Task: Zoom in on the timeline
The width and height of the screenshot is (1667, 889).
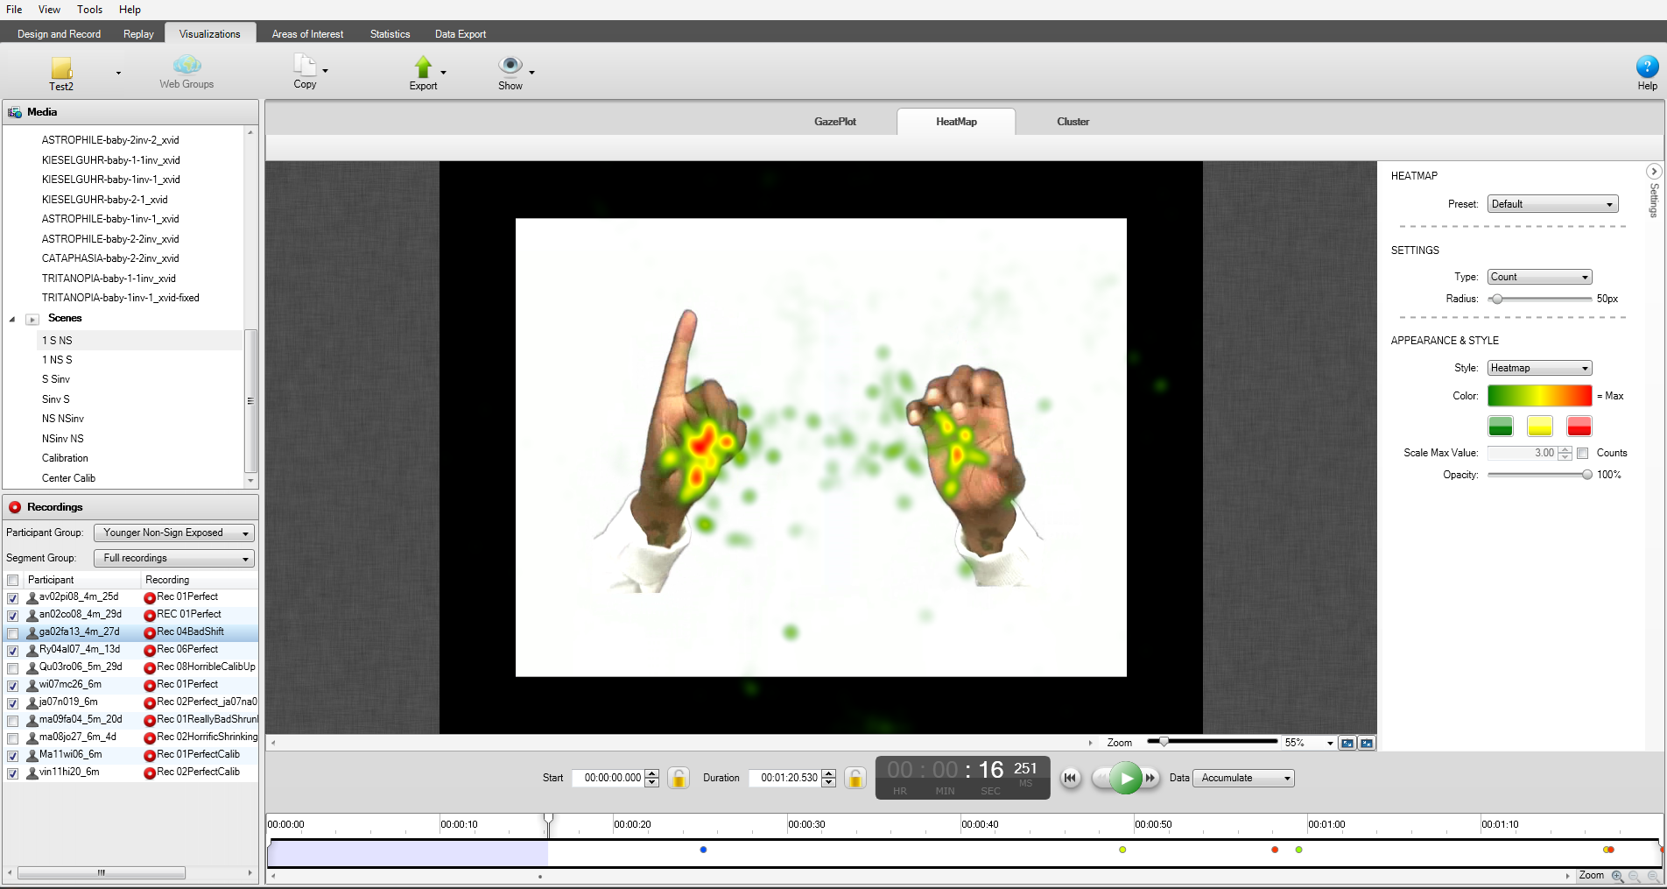Action: (x=1617, y=876)
